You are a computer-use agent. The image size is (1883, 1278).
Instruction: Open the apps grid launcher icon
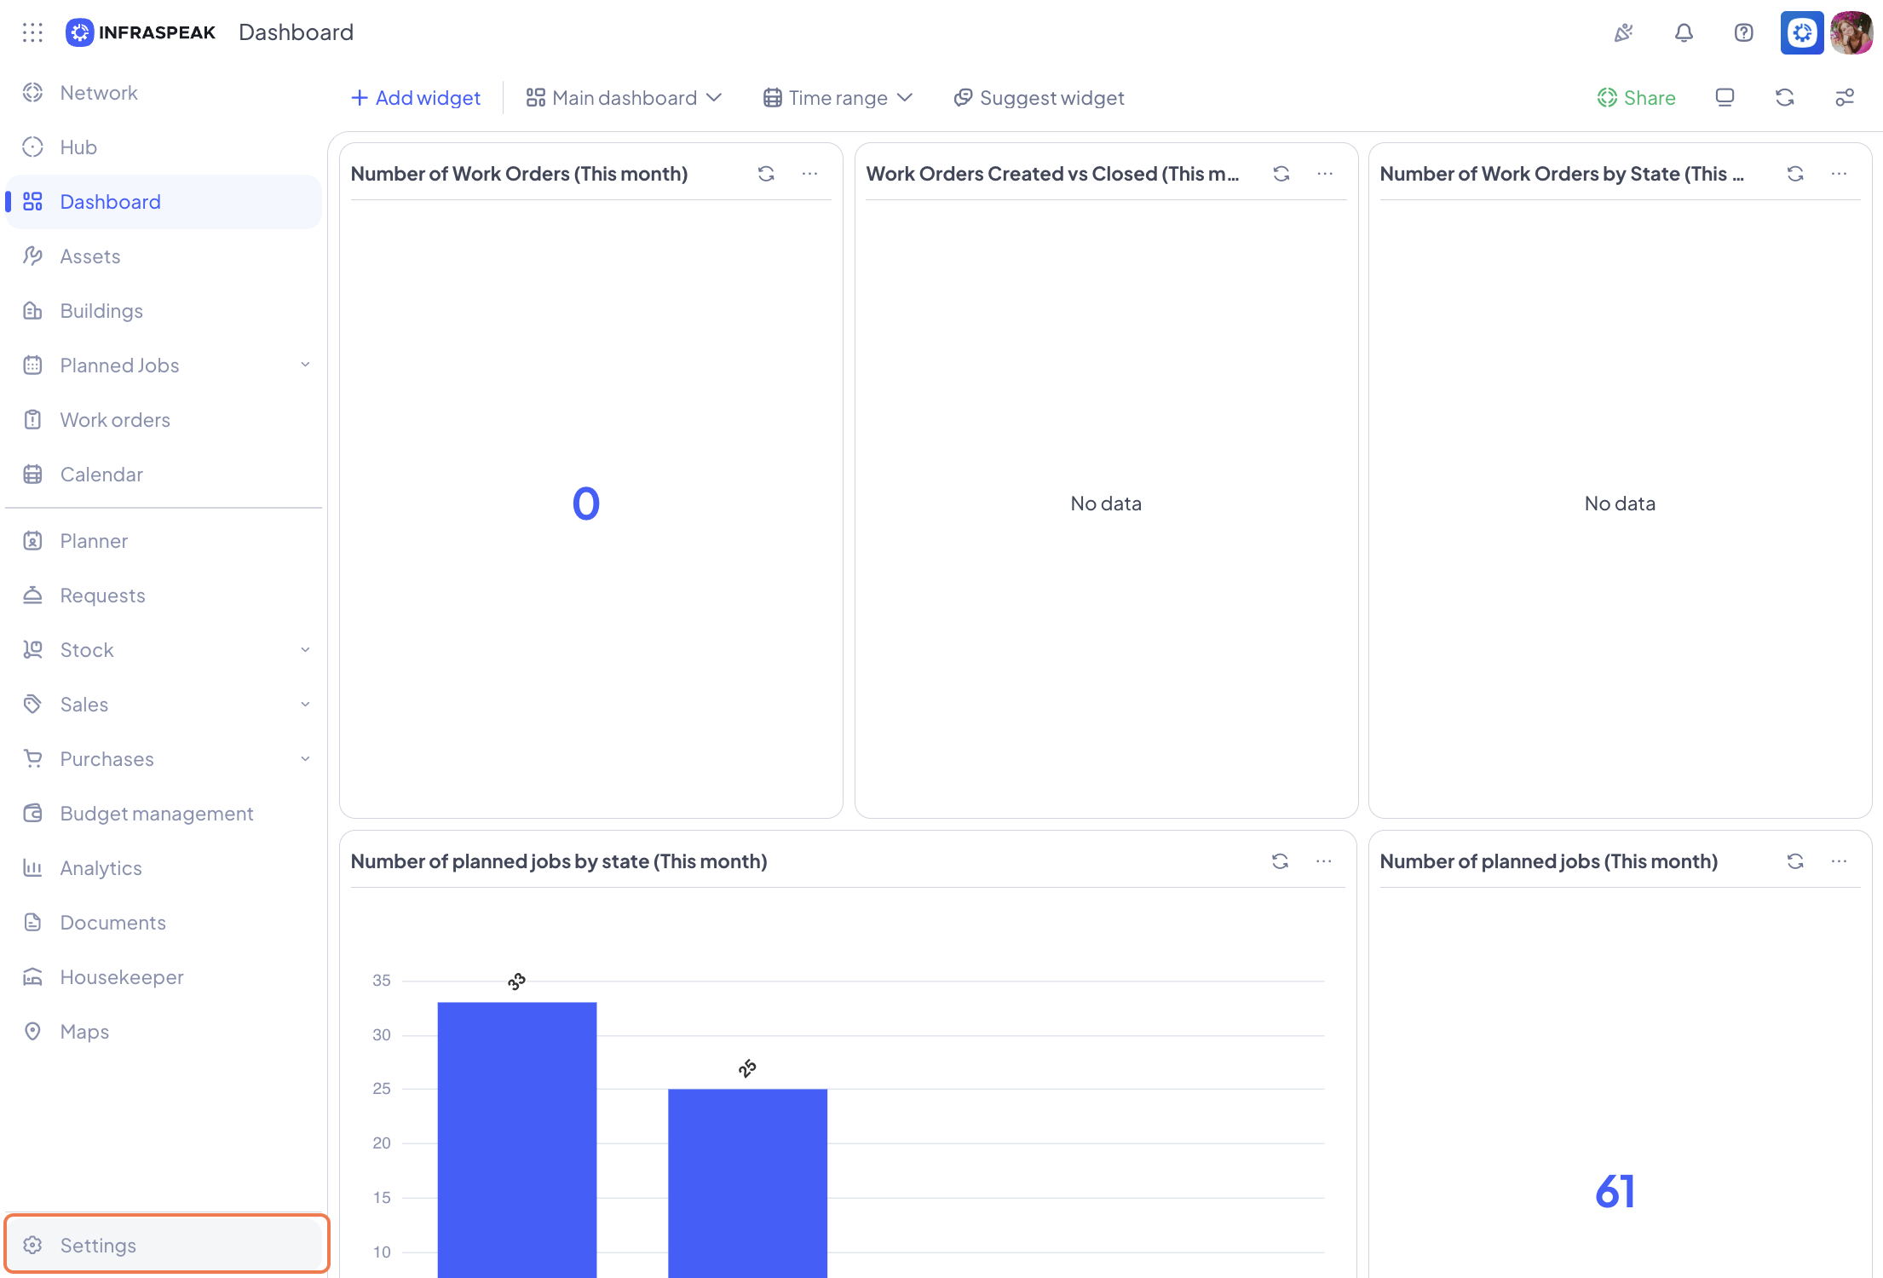[x=32, y=32]
